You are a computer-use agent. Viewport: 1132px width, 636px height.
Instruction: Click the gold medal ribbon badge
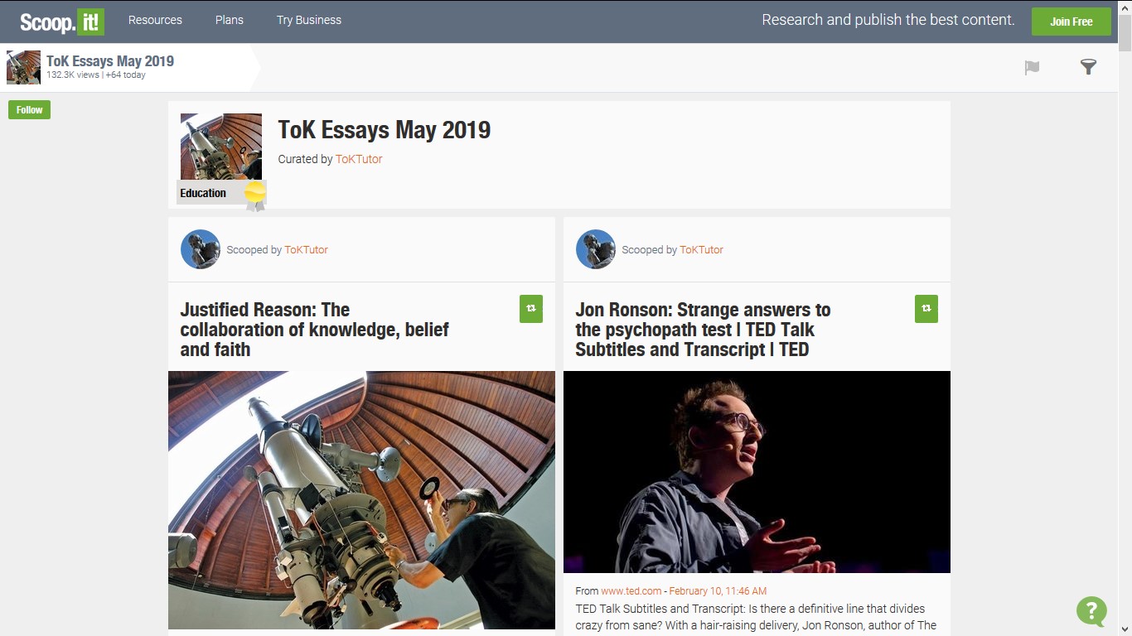pyautogui.click(x=255, y=195)
